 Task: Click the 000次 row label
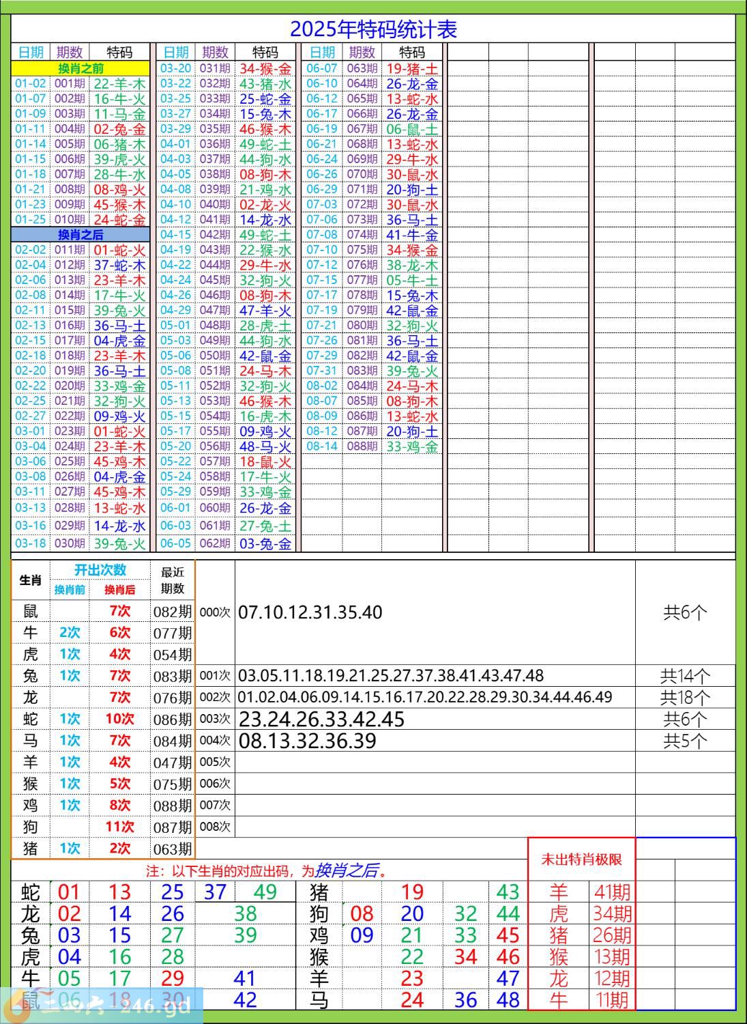(x=215, y=612)
